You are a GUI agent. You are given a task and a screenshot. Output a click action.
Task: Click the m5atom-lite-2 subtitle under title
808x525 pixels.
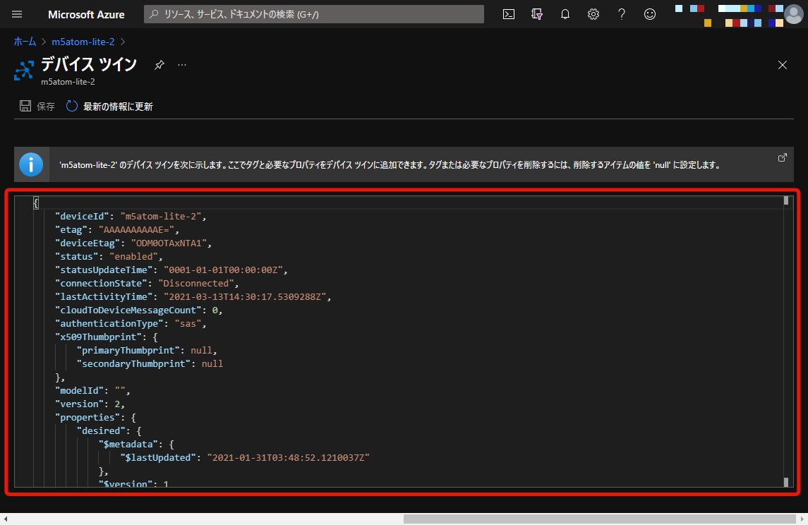[68, 82]
